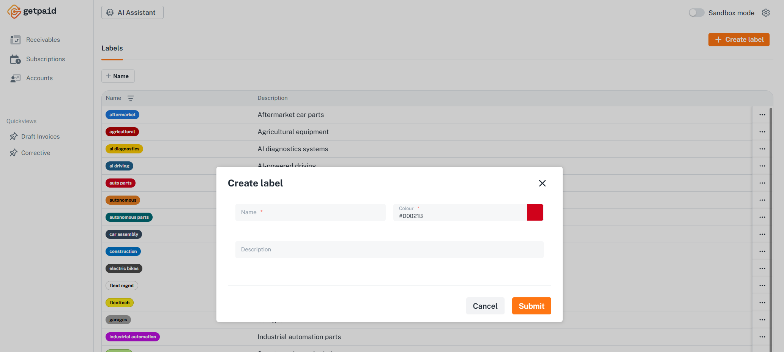Click the garages label tag

click(x=118, y=320)
